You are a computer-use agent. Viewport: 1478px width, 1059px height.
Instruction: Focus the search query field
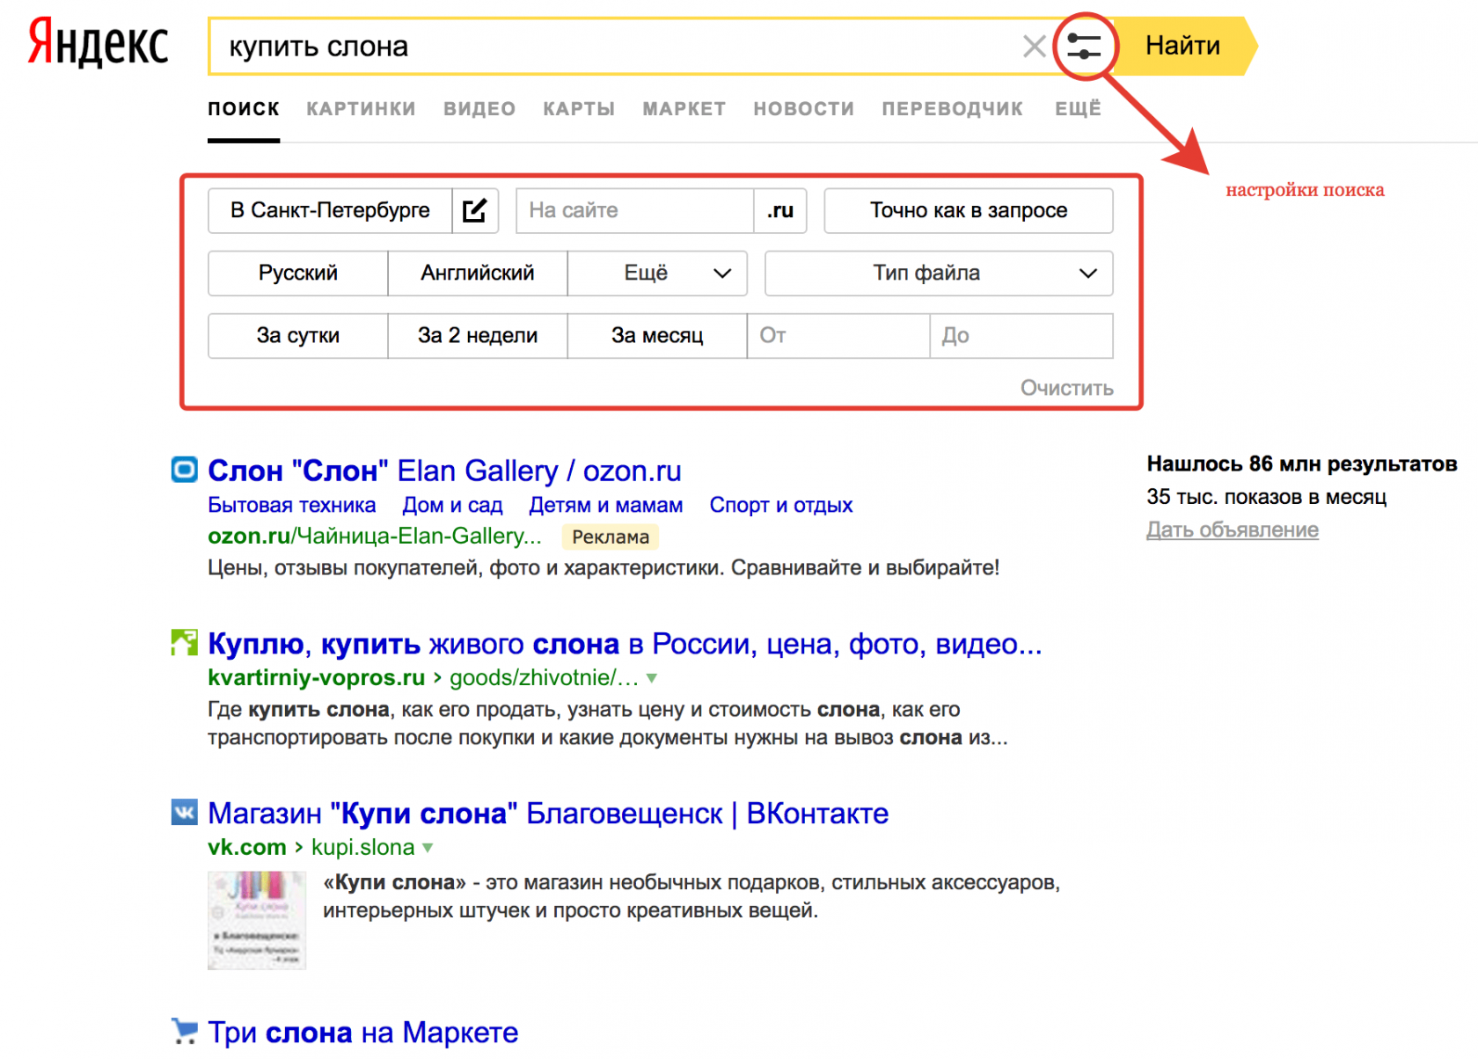[x=616, y=46]
